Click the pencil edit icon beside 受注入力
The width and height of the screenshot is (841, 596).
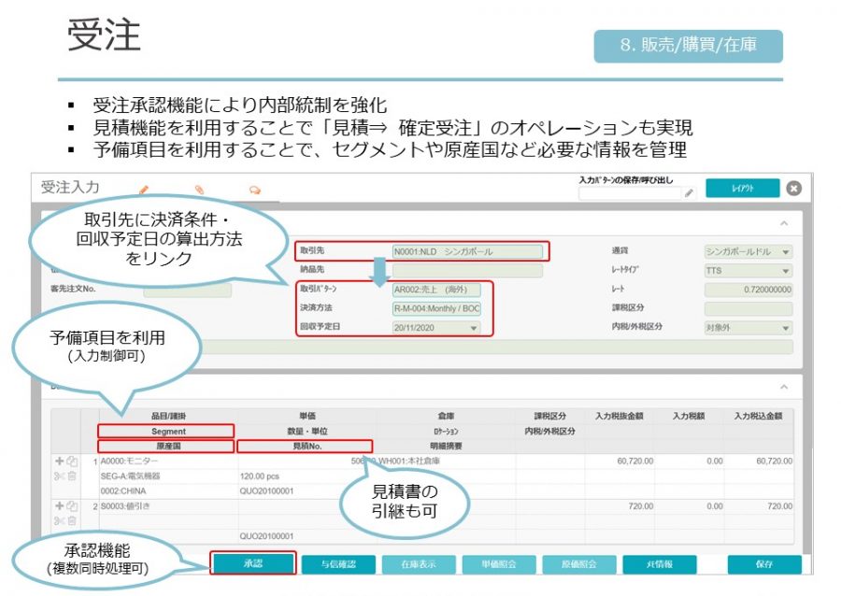144,190
